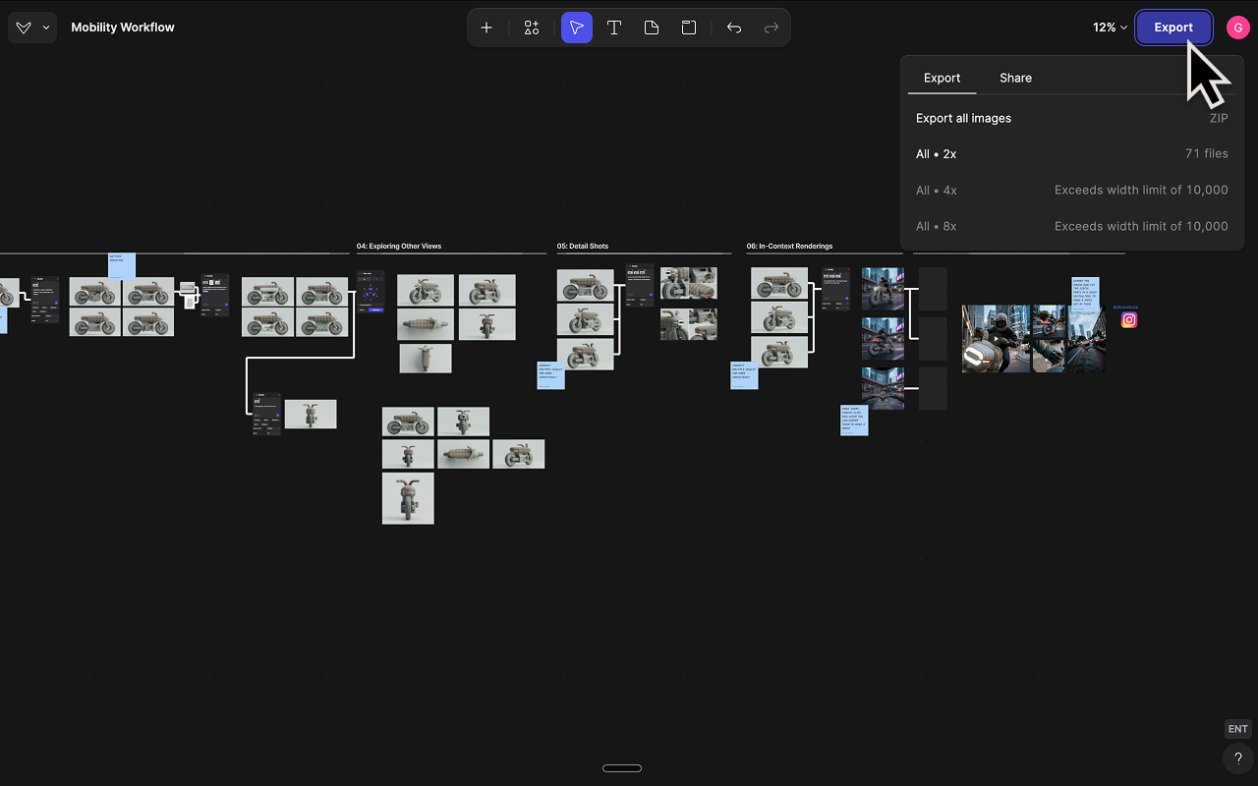
Task: Click the ZIP format label
Action: point(1219,118)
